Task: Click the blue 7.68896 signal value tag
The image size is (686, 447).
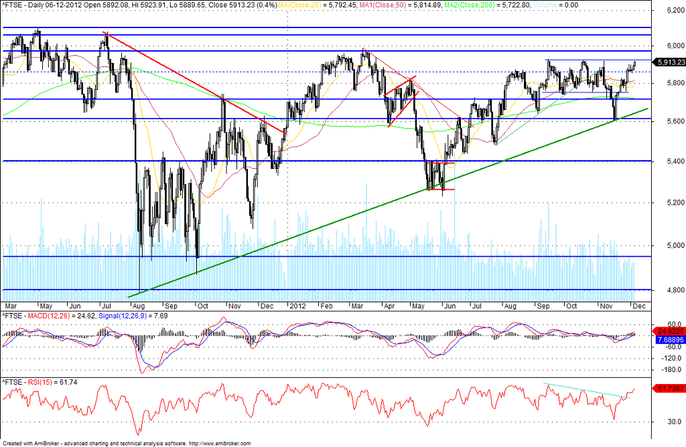Action: (670, 340)
